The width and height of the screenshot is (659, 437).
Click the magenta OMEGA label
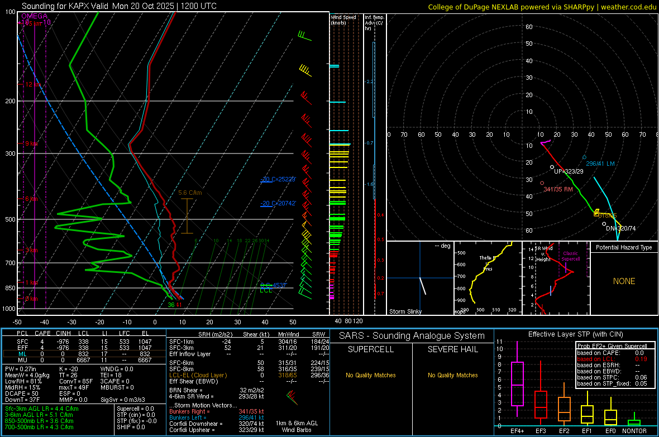35,16
